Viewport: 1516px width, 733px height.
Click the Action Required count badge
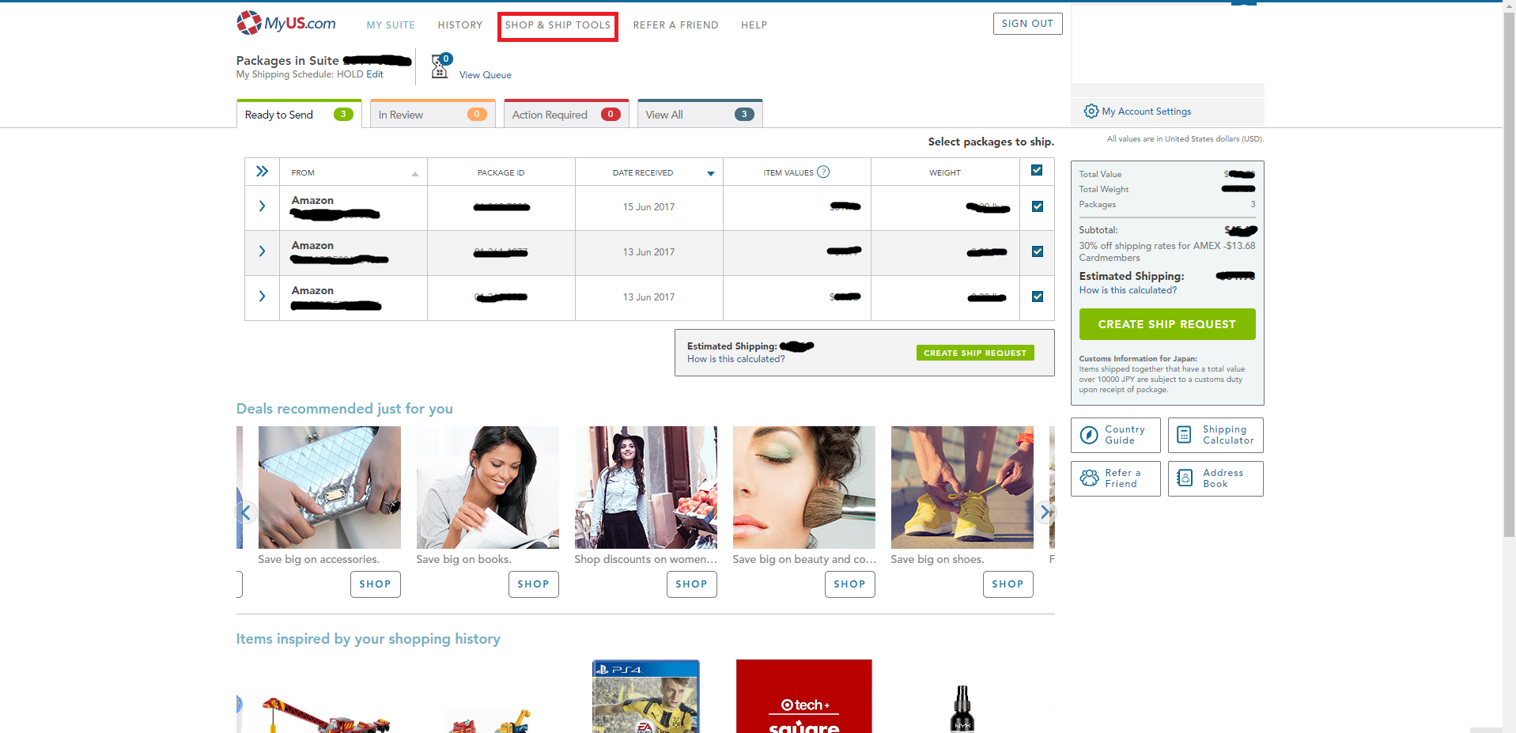coord(611,115)
